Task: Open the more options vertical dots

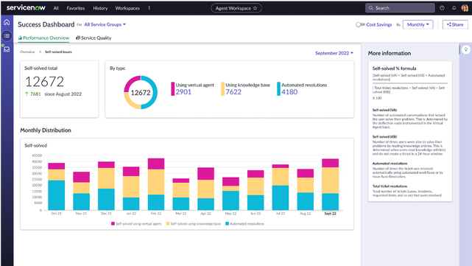Action: [149, 8]
